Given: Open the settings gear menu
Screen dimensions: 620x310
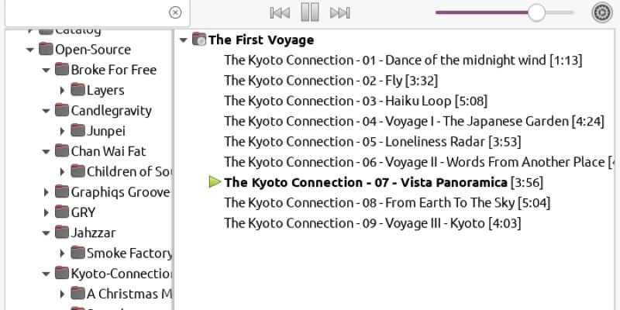Looking at the screenshot, I should [x=602, y=12].
